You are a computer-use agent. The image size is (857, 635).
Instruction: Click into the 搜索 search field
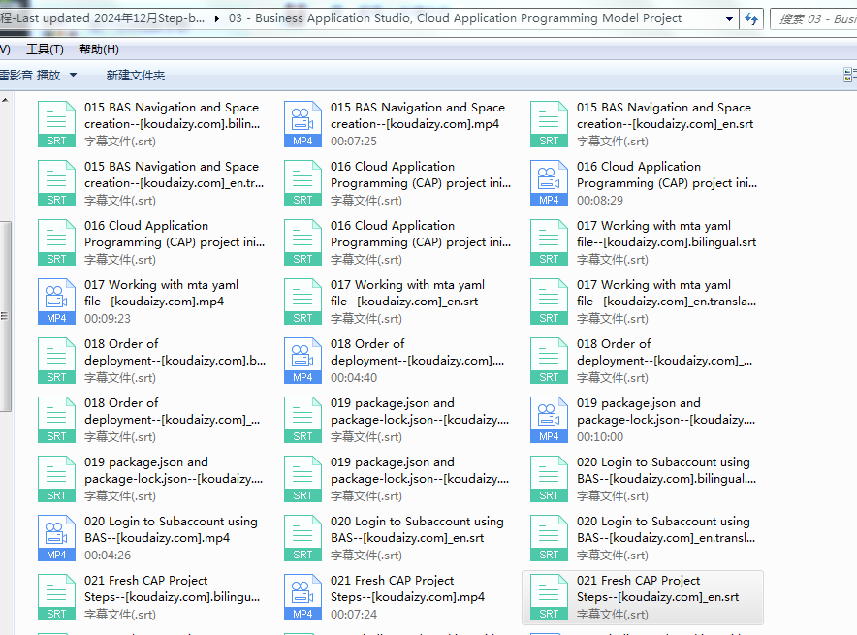815,18
